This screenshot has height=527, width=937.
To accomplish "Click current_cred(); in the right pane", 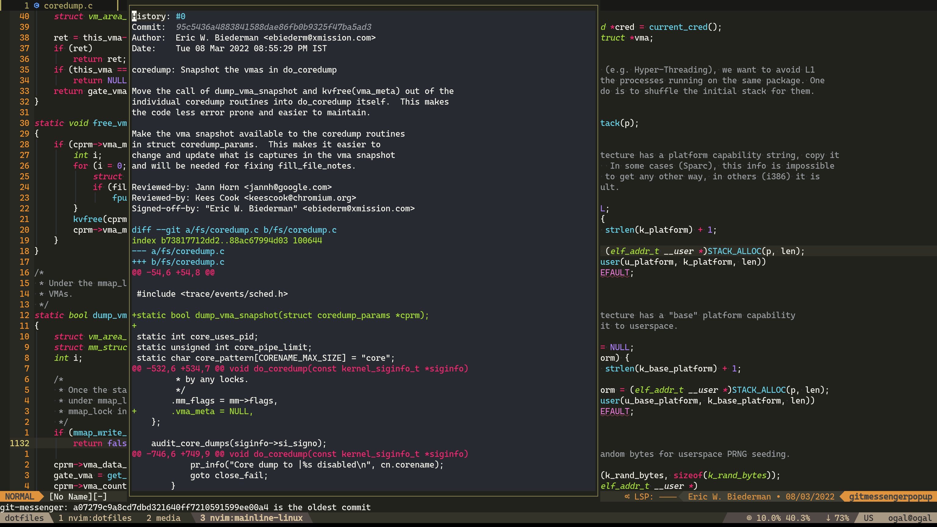I will [x=685, y=27].
